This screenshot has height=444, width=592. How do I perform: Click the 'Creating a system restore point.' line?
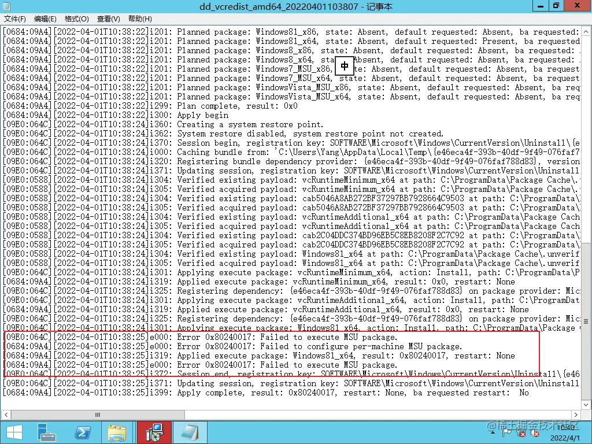(x=163, y=125)
